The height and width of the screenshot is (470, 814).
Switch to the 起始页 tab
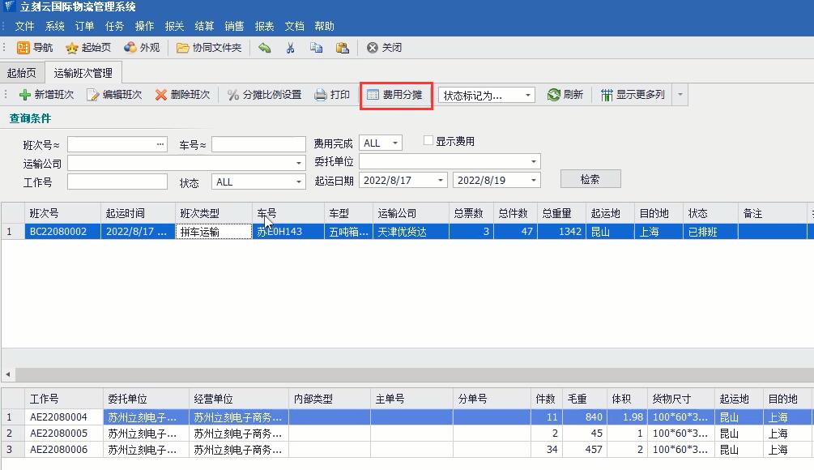pos(22,73)
